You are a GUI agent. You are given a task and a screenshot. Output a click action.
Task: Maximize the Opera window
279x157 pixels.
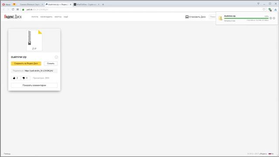click(x=270, y=3)
